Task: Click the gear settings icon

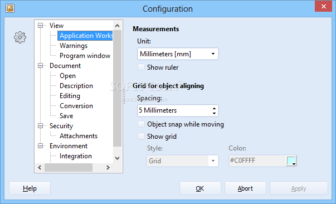Action: point(20,37)
